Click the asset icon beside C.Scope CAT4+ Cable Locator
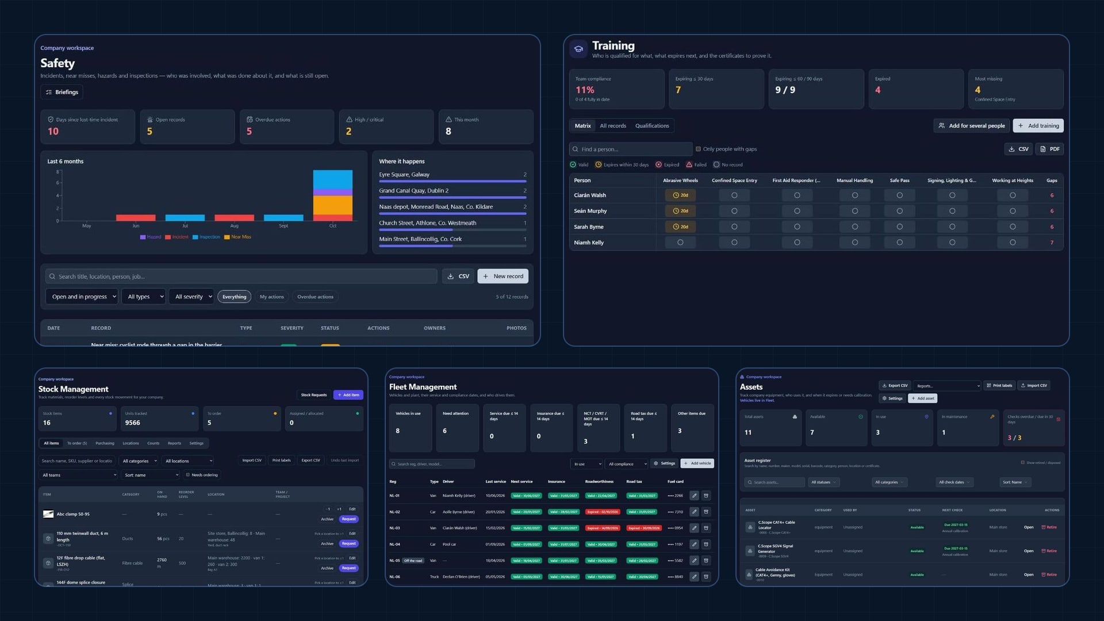The width and height of the screenshot is (1104, 621). click(x=750, y=527)
